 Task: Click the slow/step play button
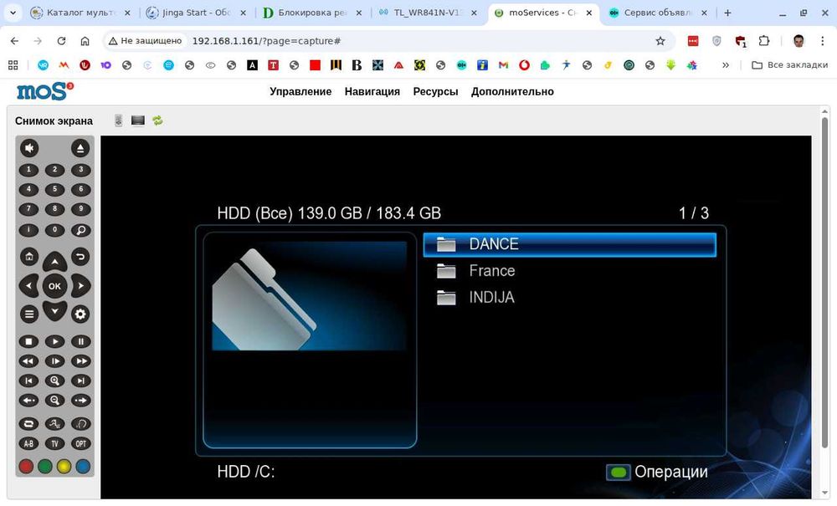pos(54,361)
